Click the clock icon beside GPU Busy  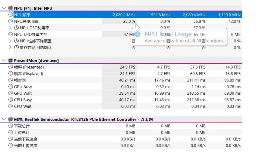point(11,87)
